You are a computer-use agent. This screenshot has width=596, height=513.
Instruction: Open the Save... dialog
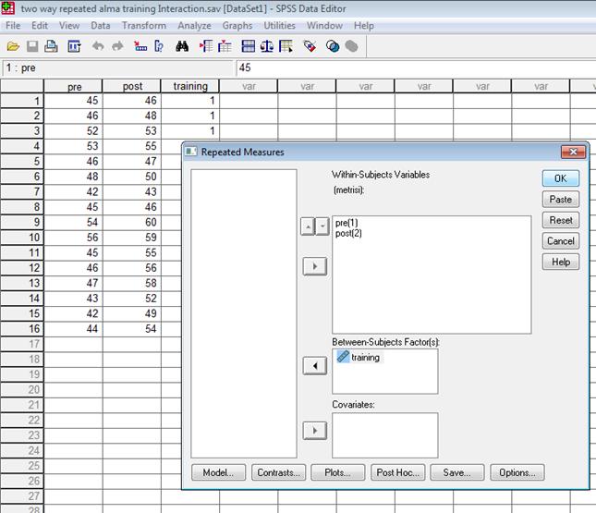[457, 472]
